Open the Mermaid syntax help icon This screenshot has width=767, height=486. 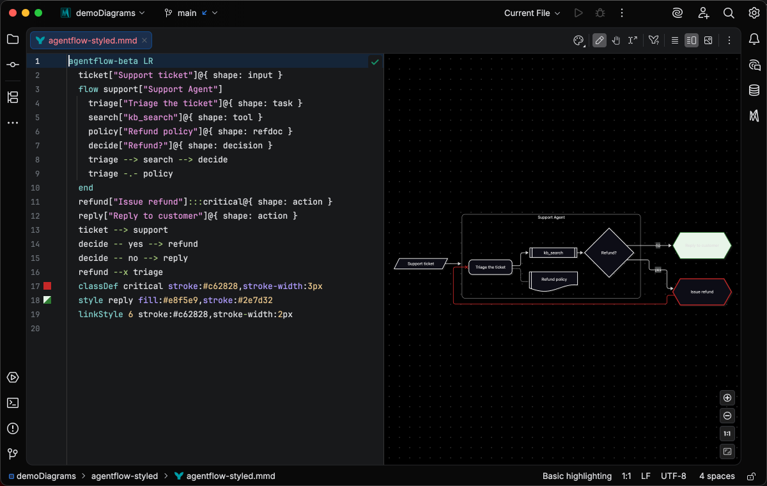tap(653, 40)
